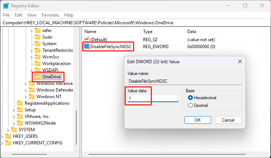
Task: Click the WSDAPI folder icon
Action: click(x=38, y=70)
